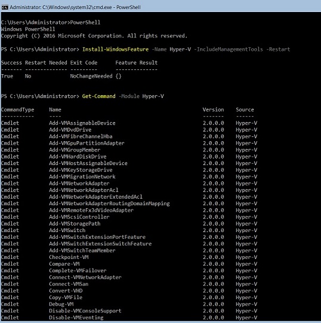
Task: Click the 'Add-VMNetworkAdapterRoutingDomainMapping' cmdlet name
Action: coord(109,203)
